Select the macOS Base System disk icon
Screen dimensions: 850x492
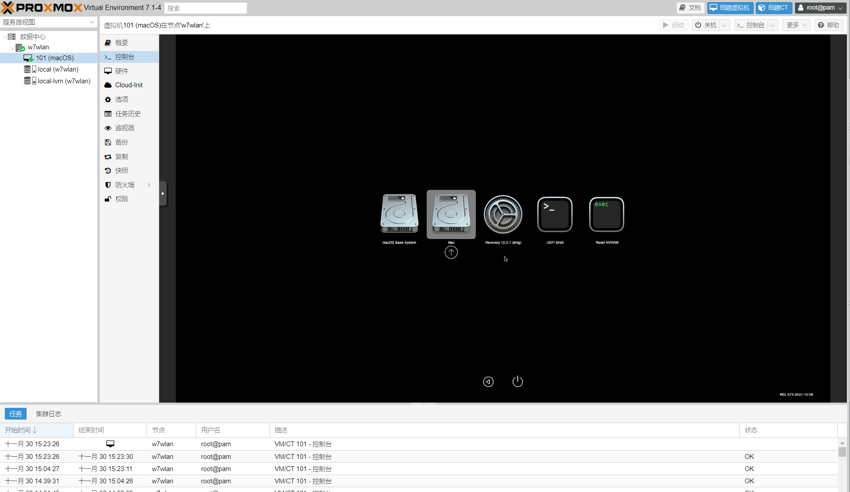(399, 214)
